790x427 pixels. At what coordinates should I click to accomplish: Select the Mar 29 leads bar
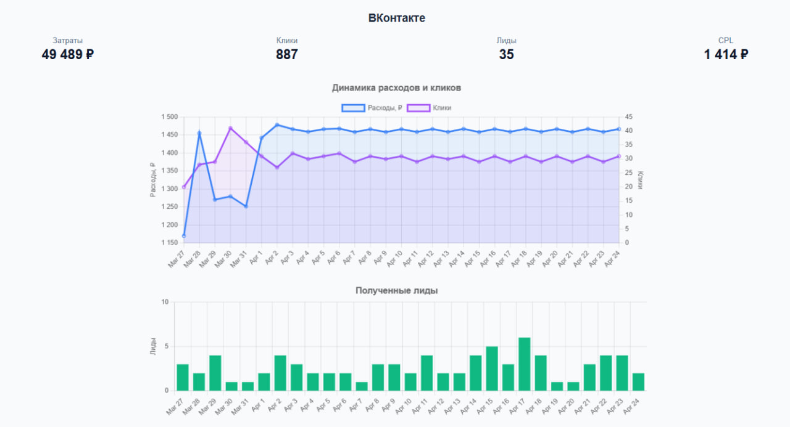tap(215, 373)
